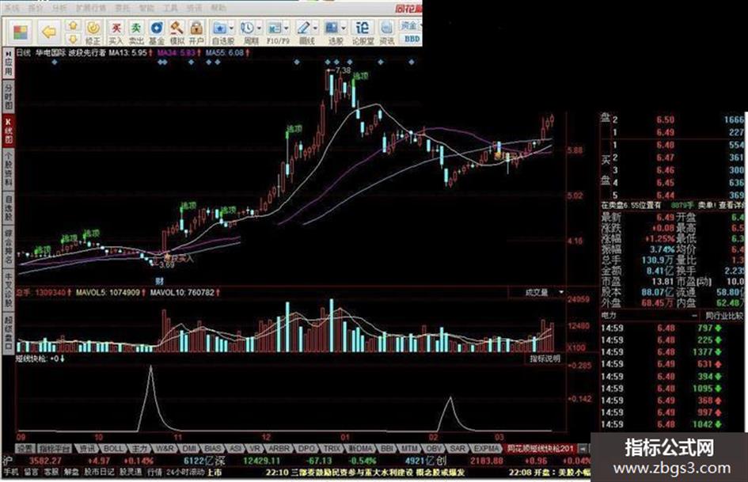
Task: Select the K线图 sidebar tab
Action: pos(8,130)
